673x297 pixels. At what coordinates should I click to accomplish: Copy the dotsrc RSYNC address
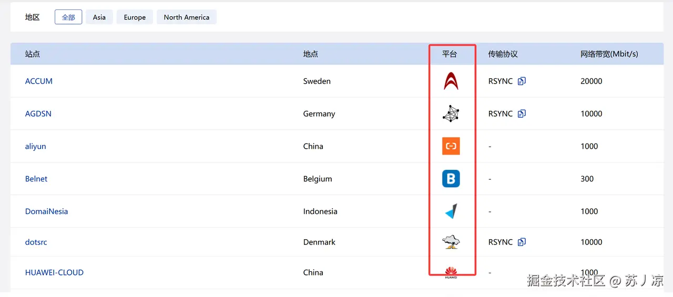(x=522, y=242)
